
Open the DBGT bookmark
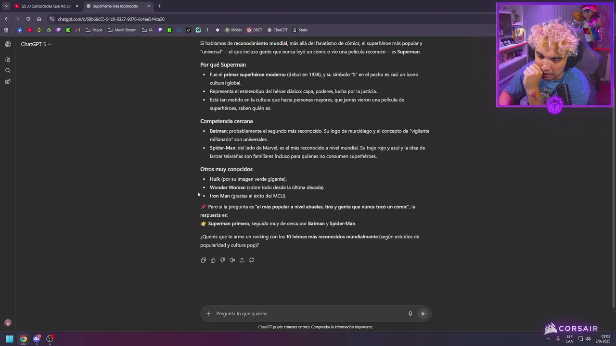[x=255, y=30]
